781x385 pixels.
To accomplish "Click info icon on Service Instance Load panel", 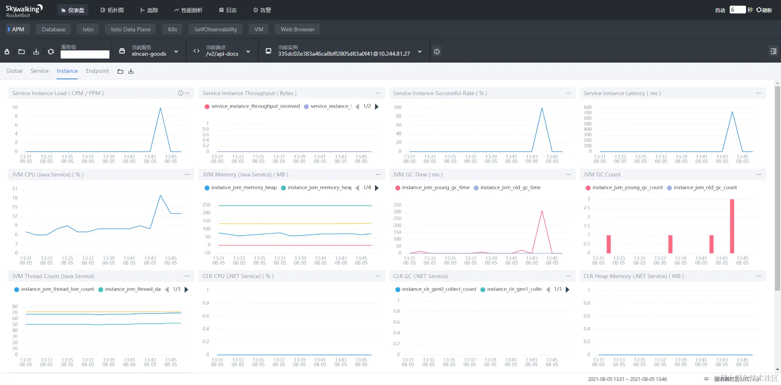I will pyautogui.click(x=180, y=93).
